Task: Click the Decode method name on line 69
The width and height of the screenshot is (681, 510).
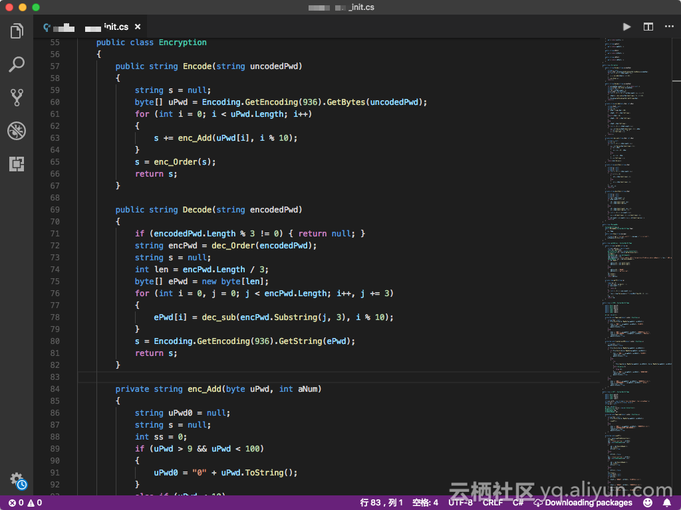Action: [x=197, y=210]
